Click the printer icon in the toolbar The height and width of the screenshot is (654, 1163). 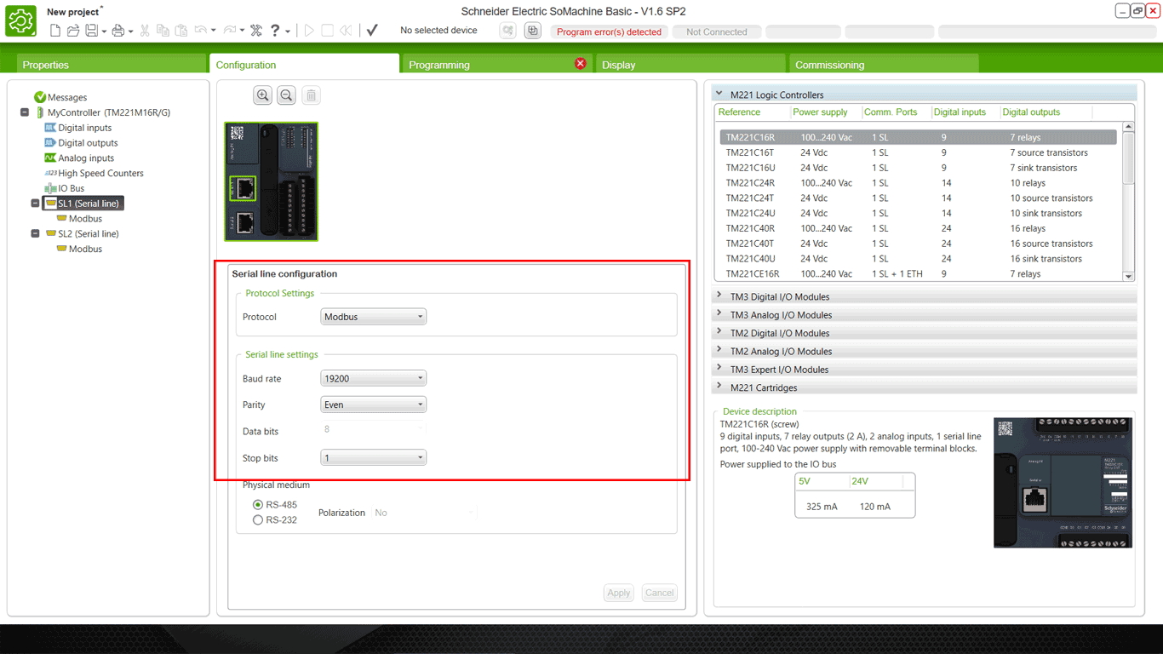pyautogui.click(x=118, y=31)
